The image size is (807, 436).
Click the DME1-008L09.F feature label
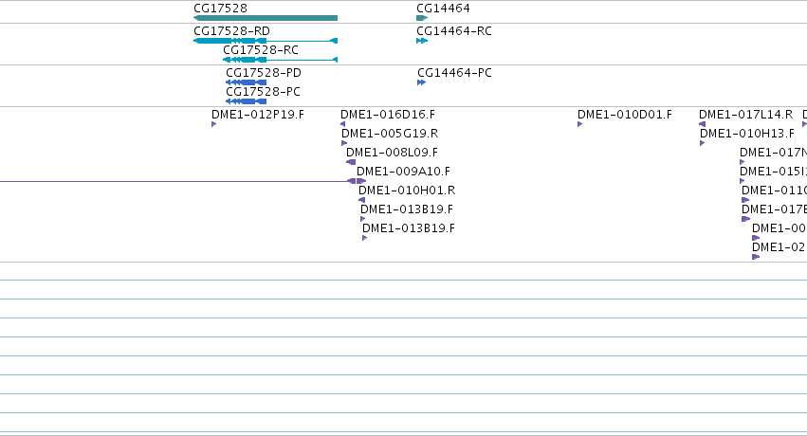(392, 153)
